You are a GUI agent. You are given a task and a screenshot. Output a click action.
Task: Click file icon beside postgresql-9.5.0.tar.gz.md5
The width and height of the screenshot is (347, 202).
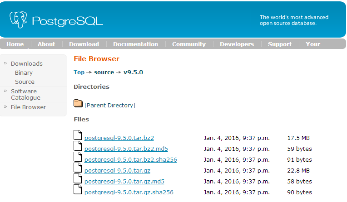[x=78, y=178]
